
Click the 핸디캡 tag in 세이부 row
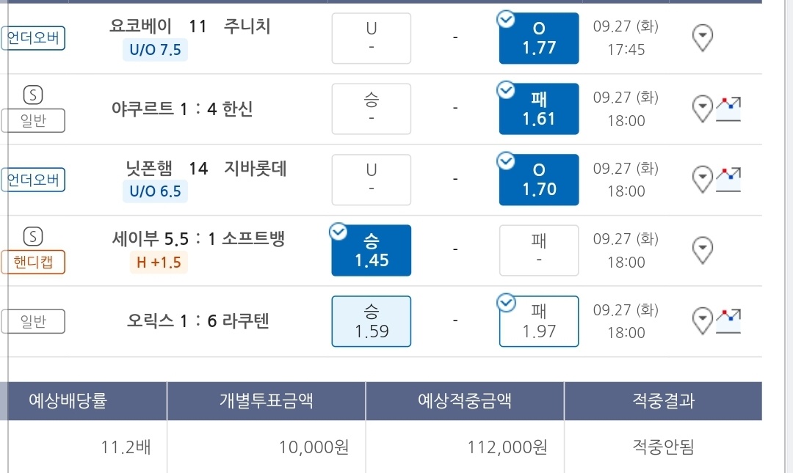(33, 263)
